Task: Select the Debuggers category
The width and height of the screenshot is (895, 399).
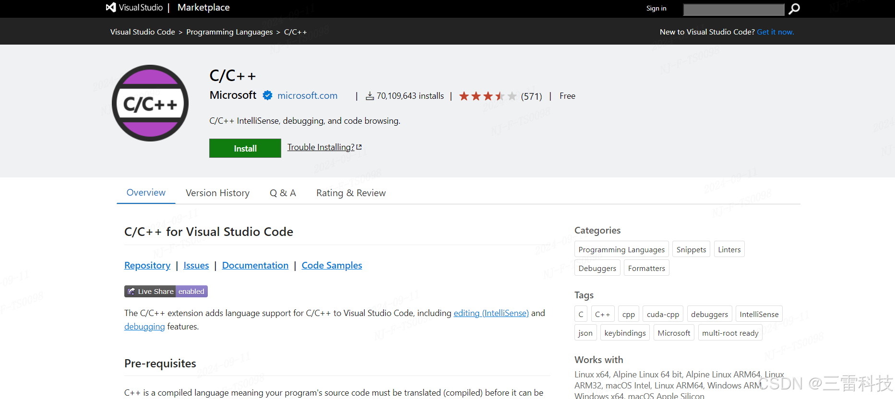Action: (597, 268)
